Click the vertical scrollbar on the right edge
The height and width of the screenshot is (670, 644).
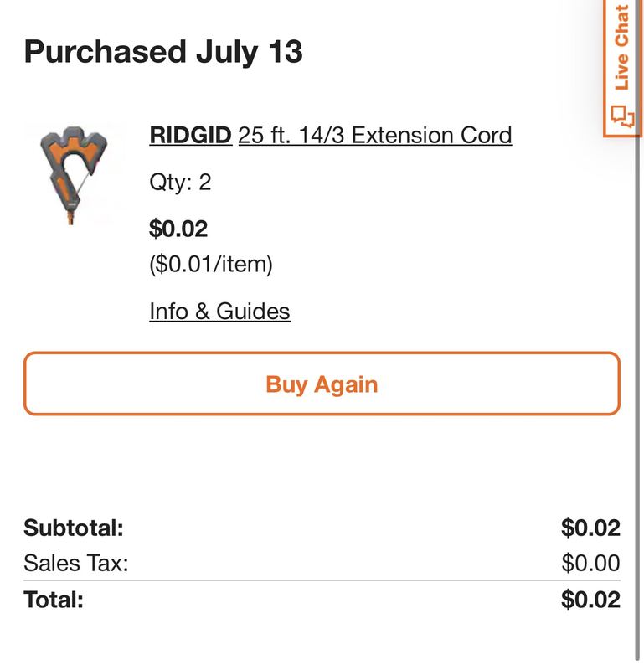tap(637, 333)
